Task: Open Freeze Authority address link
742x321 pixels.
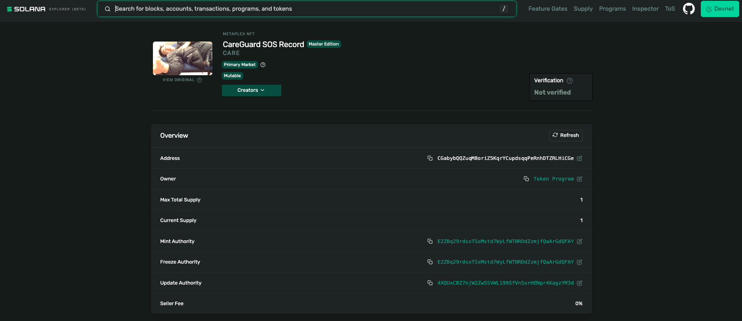Action: pyautogui.click(x=505, y=262)
